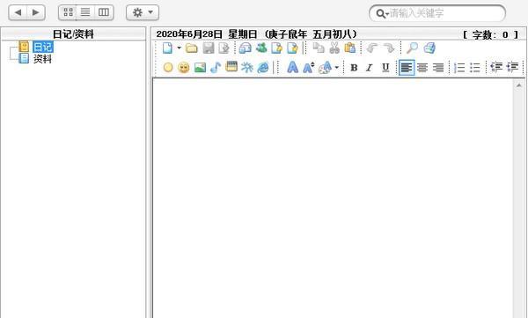528x318 pixels.
Task: Go back with the left triangle button
Action: click(x=18, y=13)
